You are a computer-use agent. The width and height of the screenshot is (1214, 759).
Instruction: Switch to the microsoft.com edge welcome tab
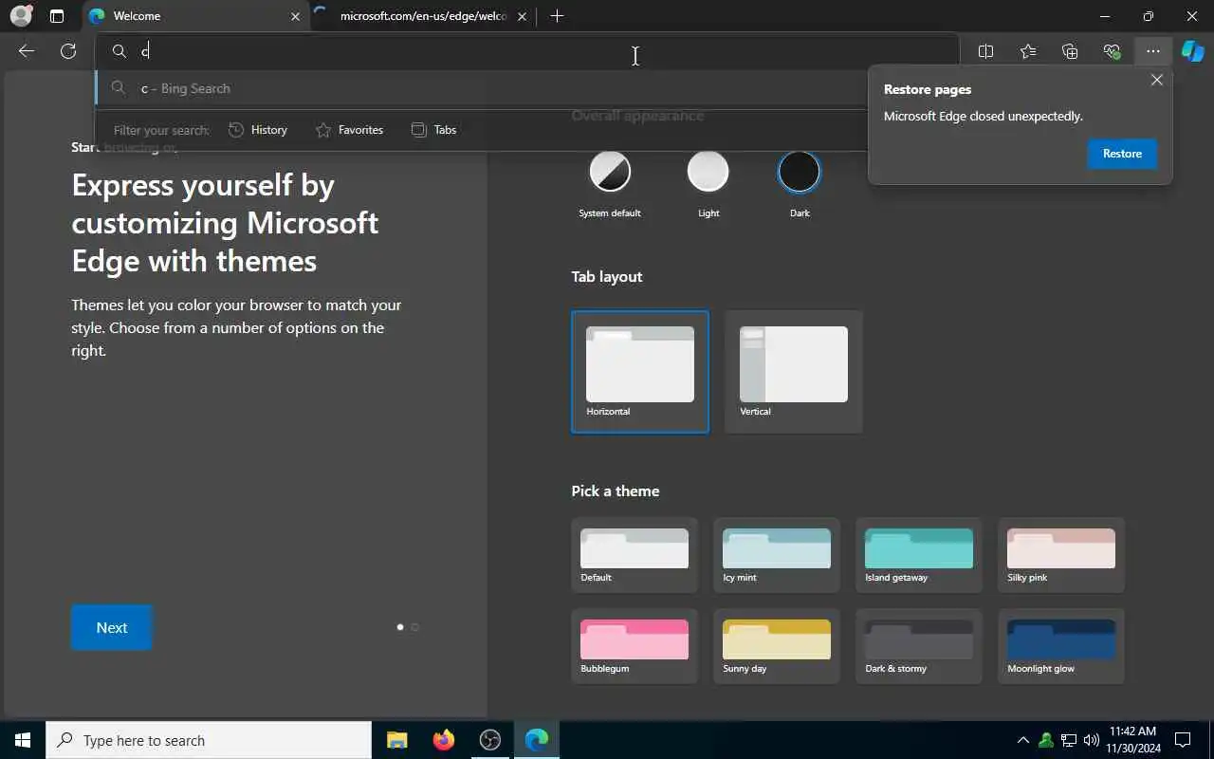click(423, 16)
